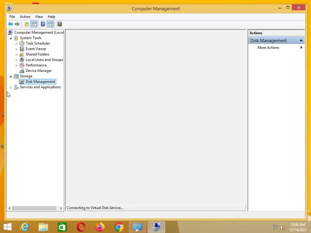Open Windows Store from the taskbar
Image resolution: width=311 pixels, height=233 pixels.
62,227
